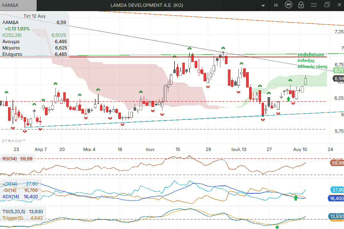Screen dimensions: 344x229
Task: Open the quotation marks icon
Action: (289, 5)
